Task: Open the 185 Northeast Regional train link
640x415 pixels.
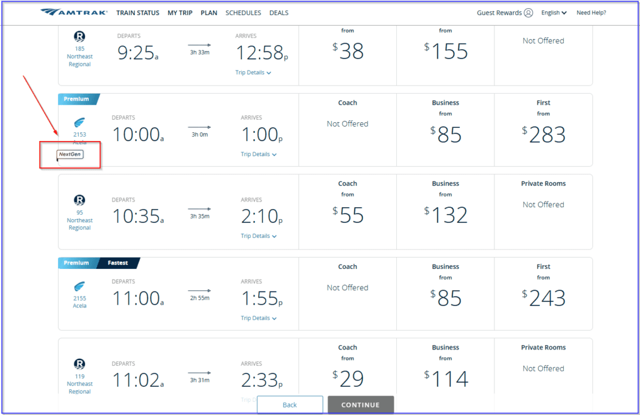Action: pos(79,56)
